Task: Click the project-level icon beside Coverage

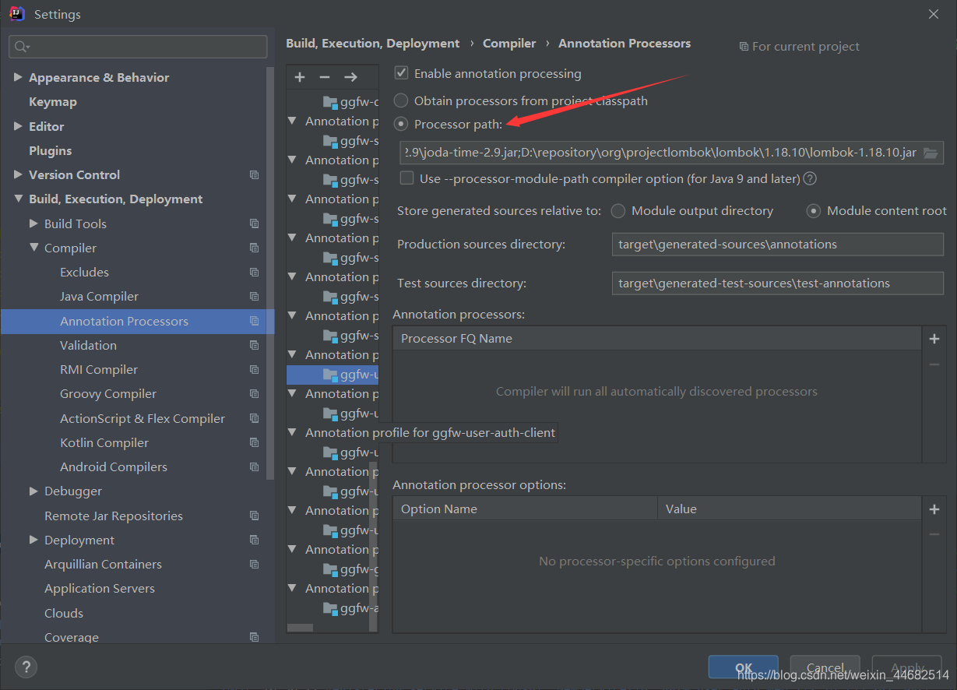Action: point(254,637)
